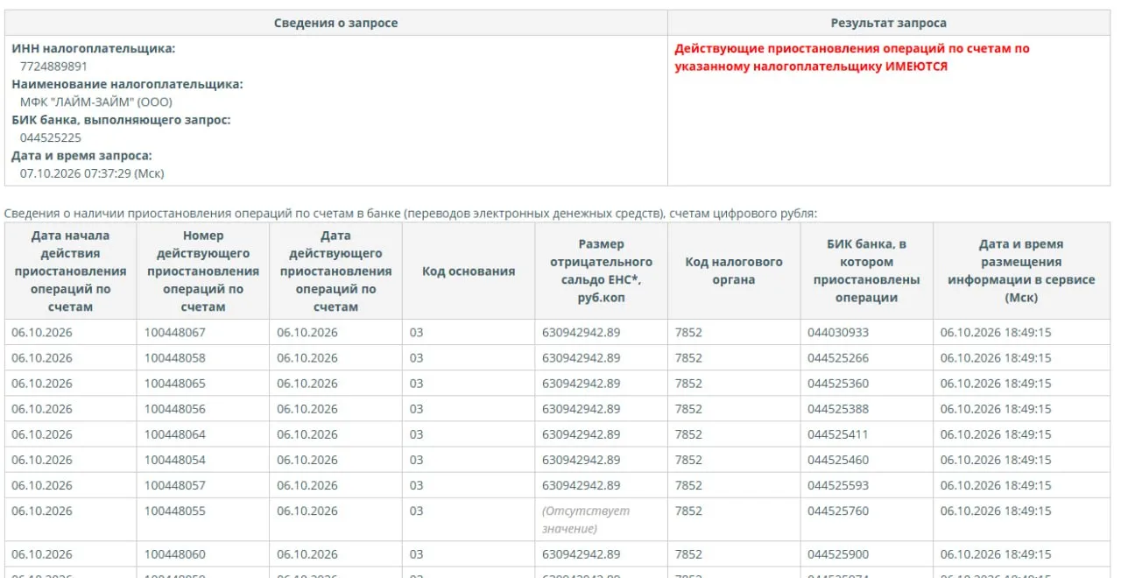The width and height of the screenshot is (1121, 578).
Task: Click the Размер отрицательного сальдо ЕНС header
Action: tap(602, 271)
